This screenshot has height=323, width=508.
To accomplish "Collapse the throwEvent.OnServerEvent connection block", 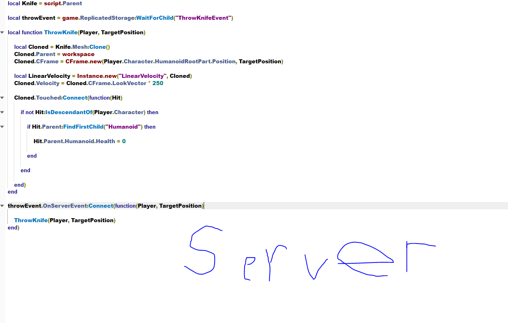I will (x=2, y=206).
